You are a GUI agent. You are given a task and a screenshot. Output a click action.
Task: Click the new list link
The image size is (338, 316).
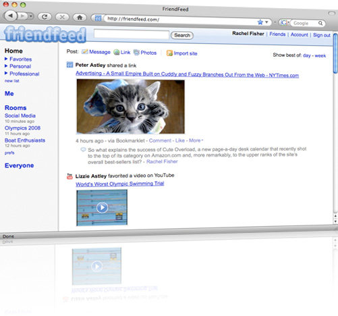[x=12, y=81]
